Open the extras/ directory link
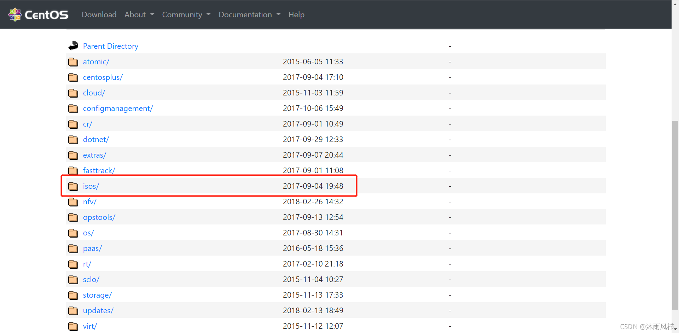This screenshot has height=333, width=679. [94, 155]
